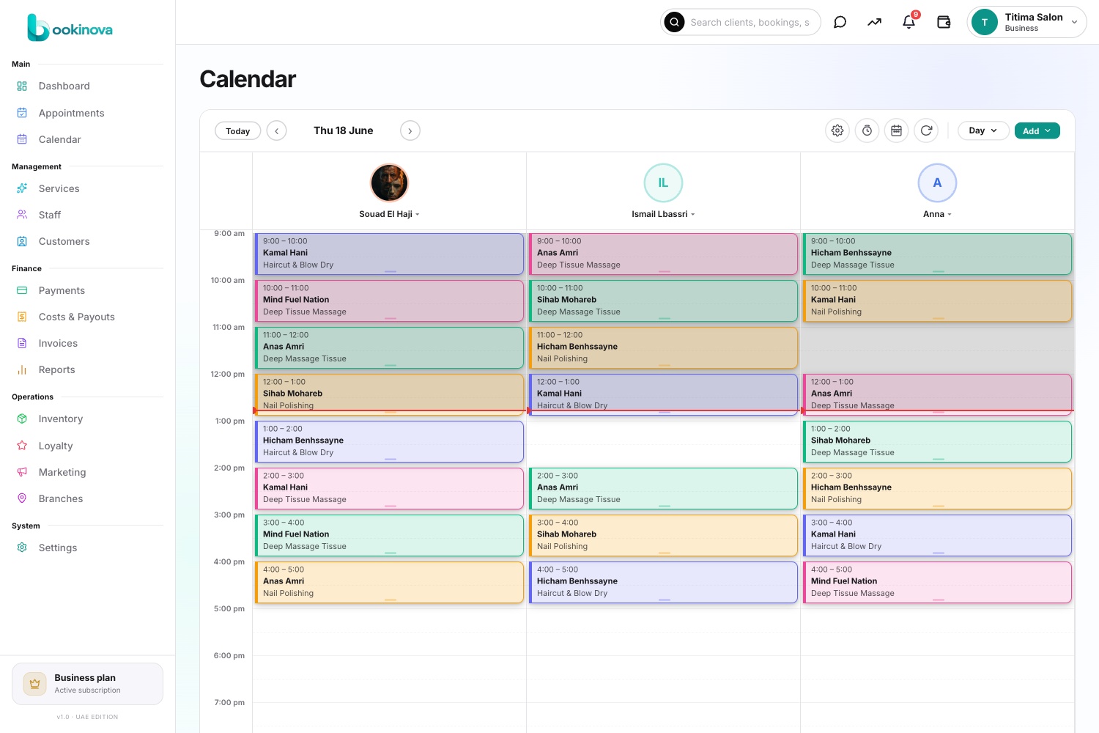Click the Bookinova logo

click(70, 28)
